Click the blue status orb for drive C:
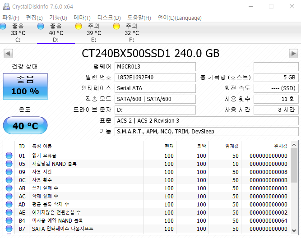 [x=3, y=26]
